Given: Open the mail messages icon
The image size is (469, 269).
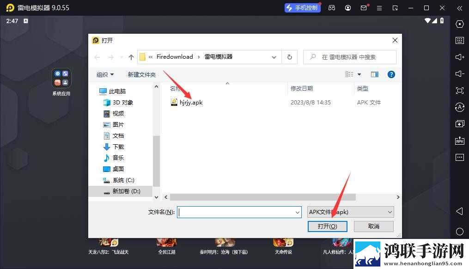Looking at the screenshot, I should [x=364, y=8].
